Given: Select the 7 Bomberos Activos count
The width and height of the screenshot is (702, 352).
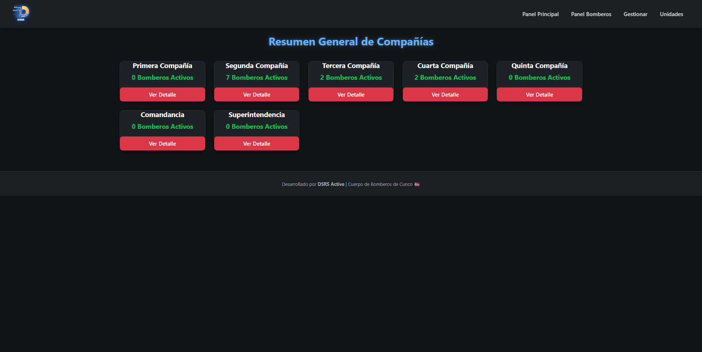Looking at the screenshot, I should (x=256, y=78).
